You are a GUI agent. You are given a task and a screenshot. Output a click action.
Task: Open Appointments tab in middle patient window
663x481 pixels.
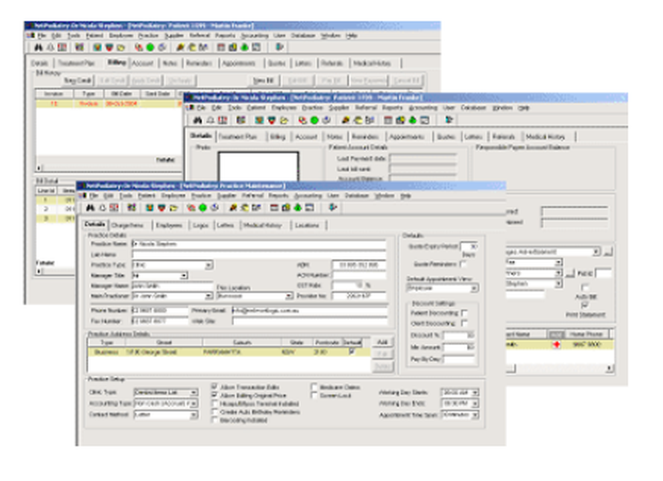[x=407, y=137]
